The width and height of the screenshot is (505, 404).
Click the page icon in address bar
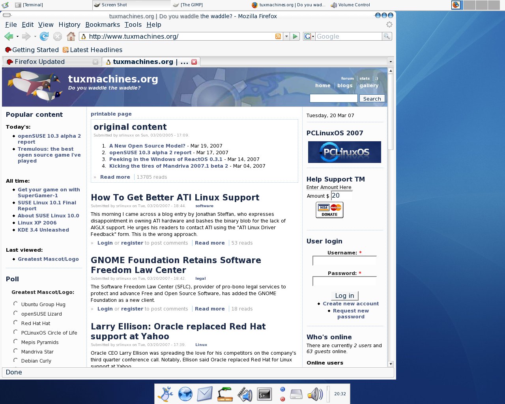[x=83, y=36]
